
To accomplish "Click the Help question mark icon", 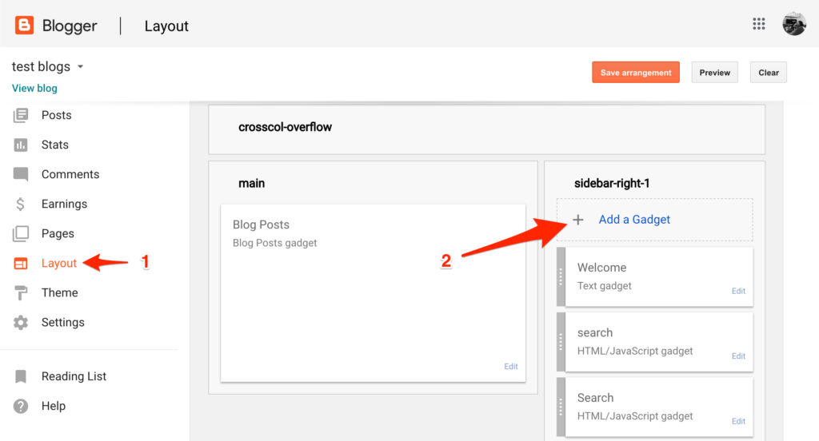I will pyautogui.click(x=20, y=406).
